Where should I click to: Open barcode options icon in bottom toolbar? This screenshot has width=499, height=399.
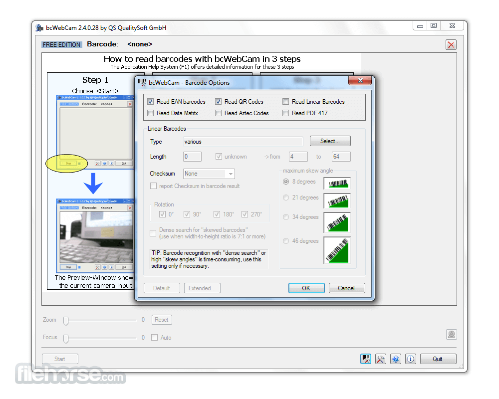366,359
